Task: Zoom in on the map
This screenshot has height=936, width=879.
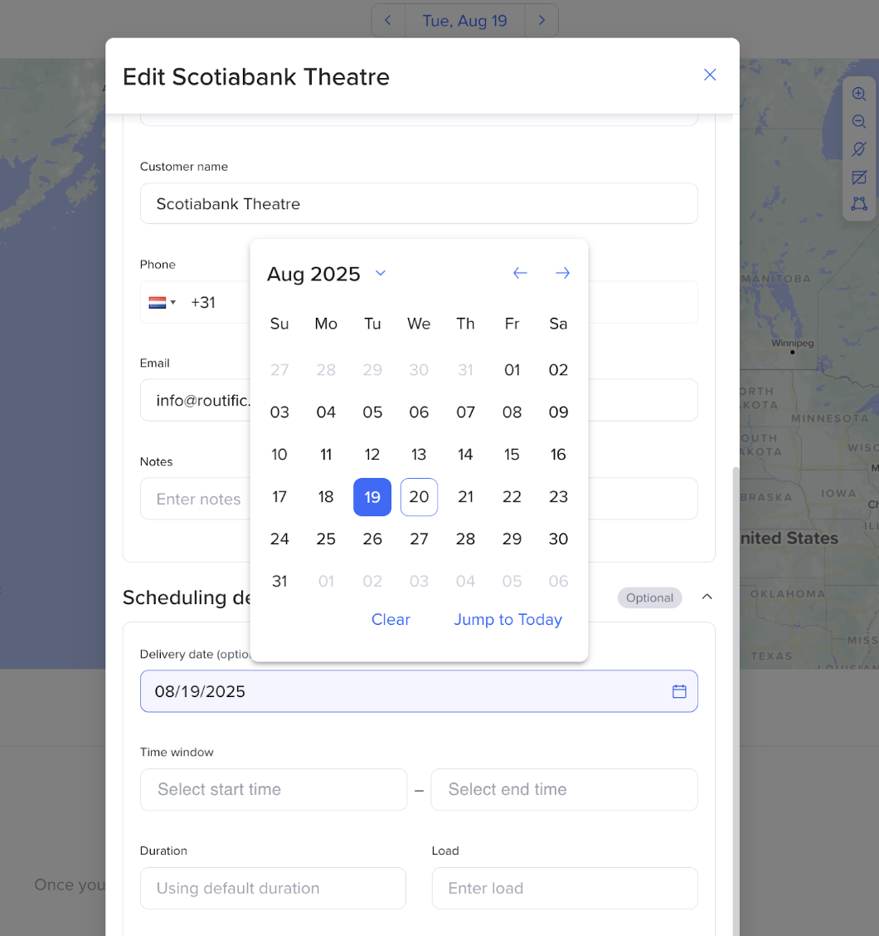Action: tap(859, 94)
